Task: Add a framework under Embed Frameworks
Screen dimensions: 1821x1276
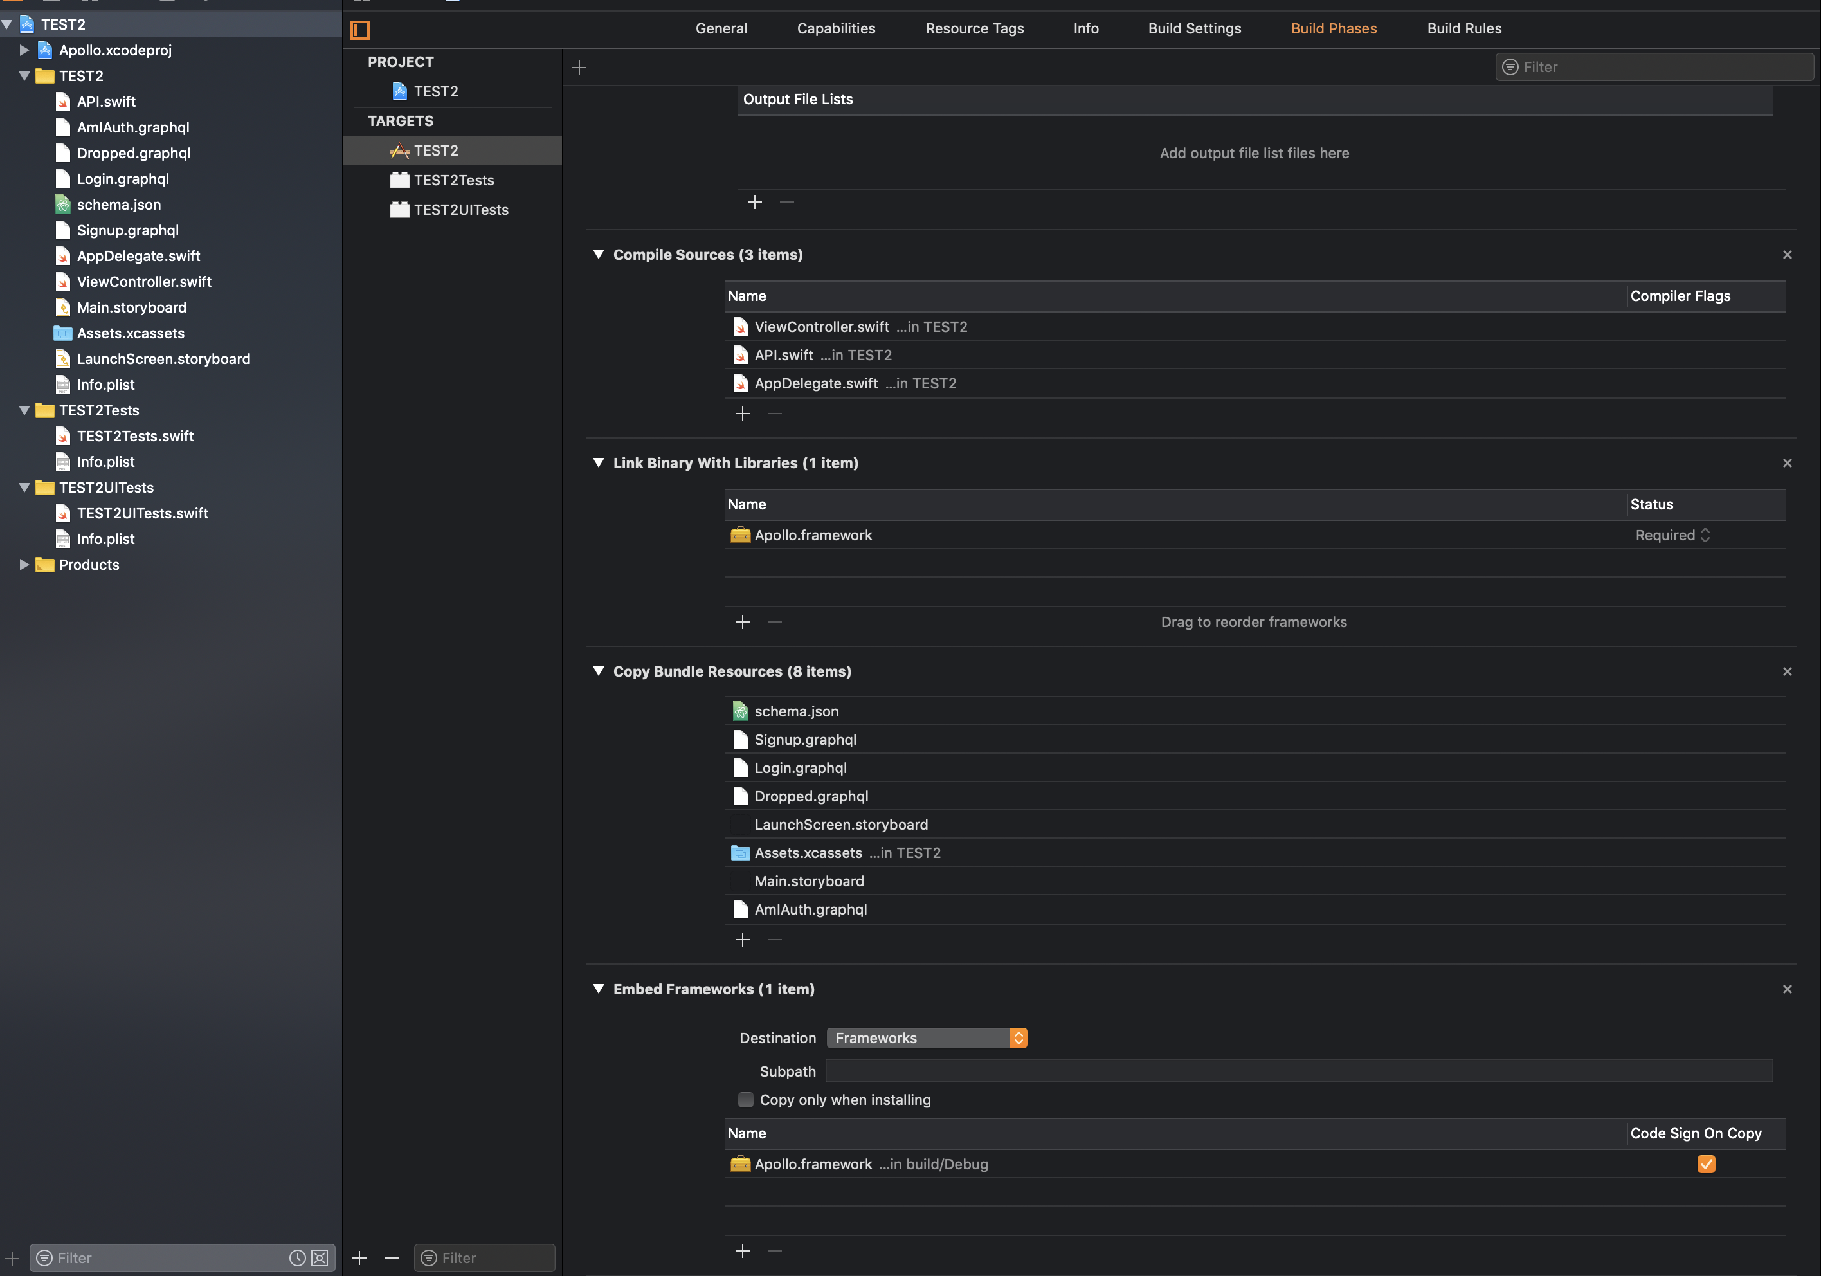Action: tap(743, 1251)
